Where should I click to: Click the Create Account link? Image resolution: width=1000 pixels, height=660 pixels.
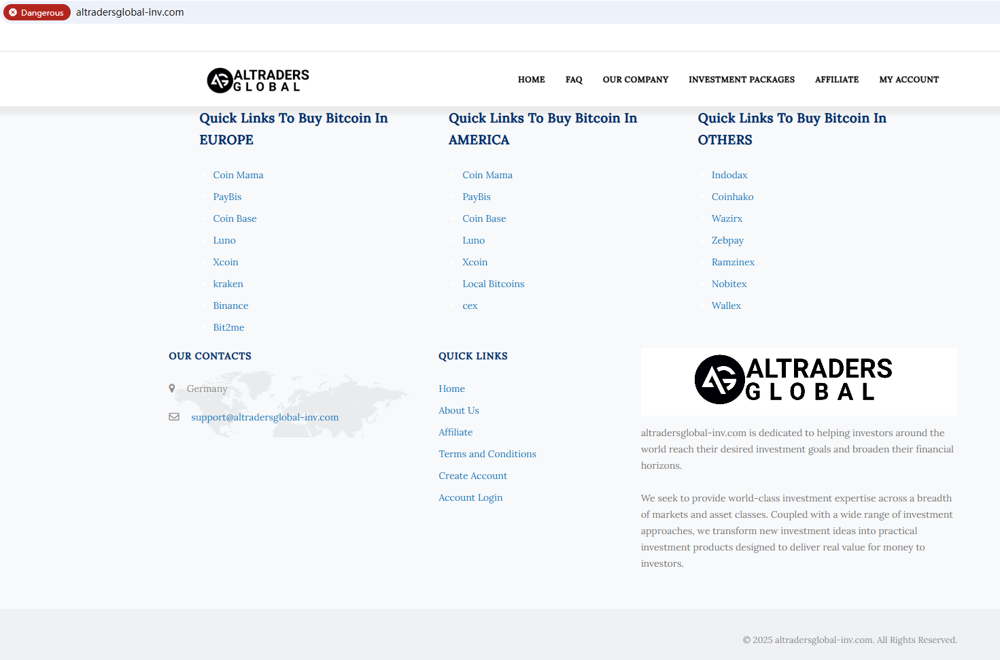click(473, 476)
